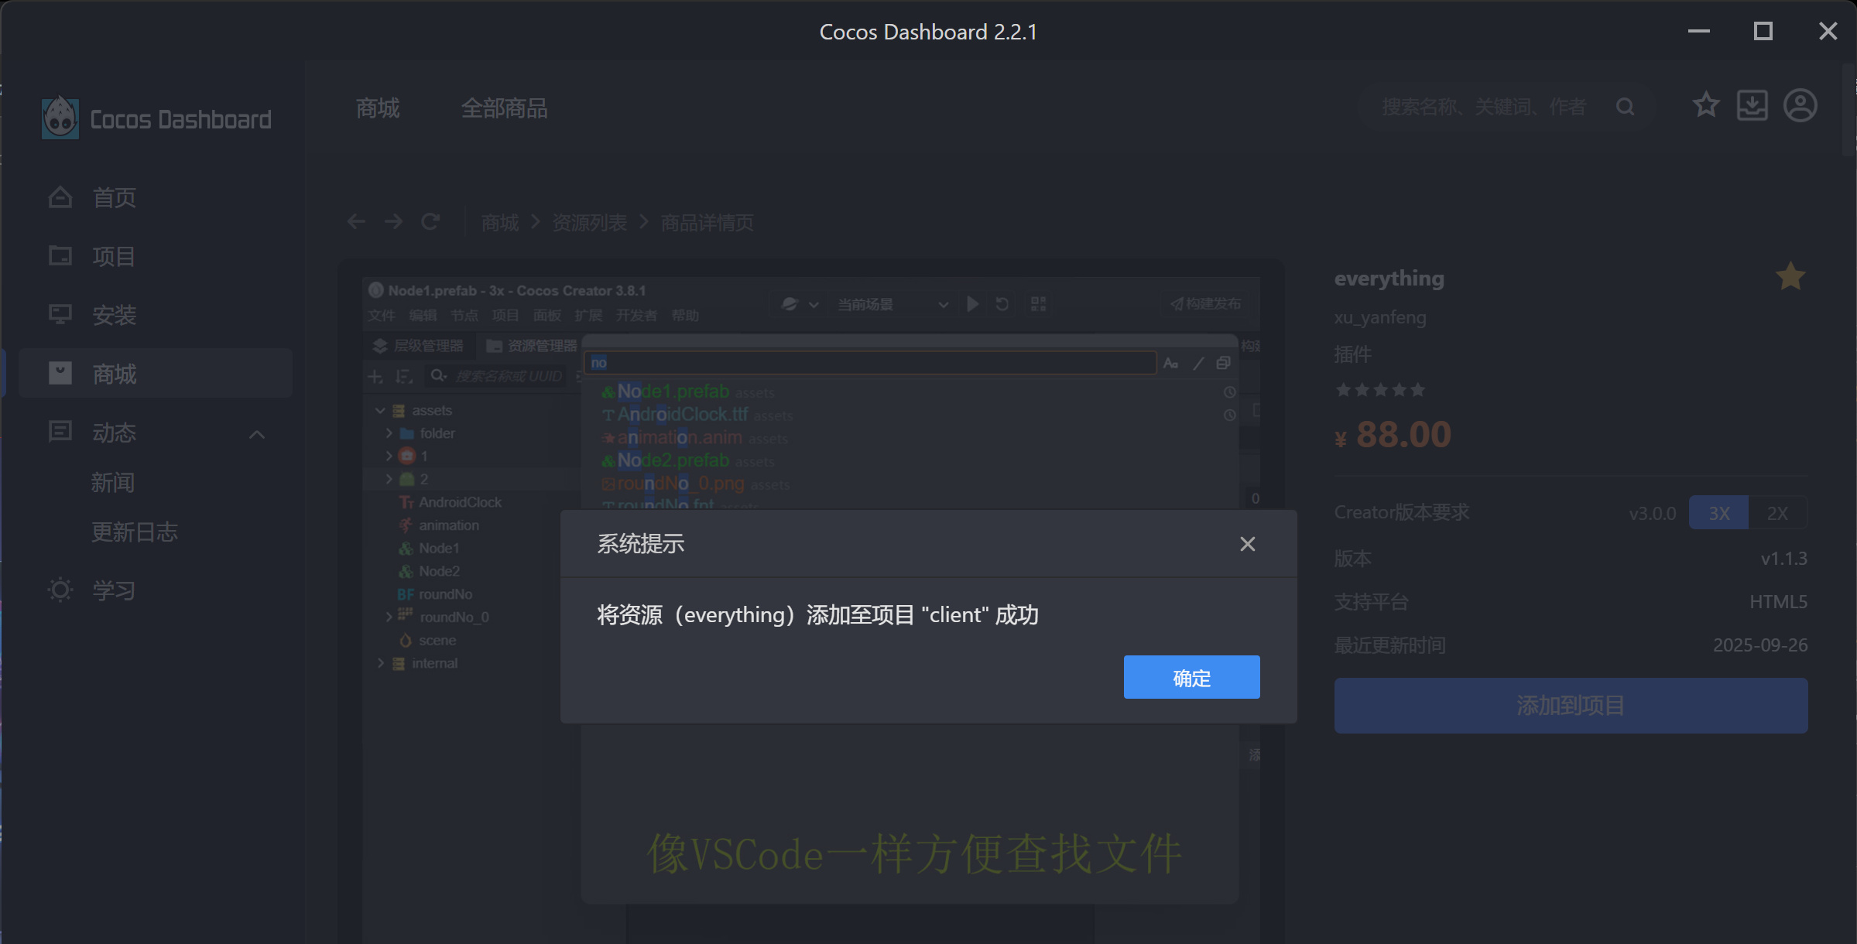Switch to the 全部商品 tab
This screenshot has width=1857, height=944.
click(504, 108)
